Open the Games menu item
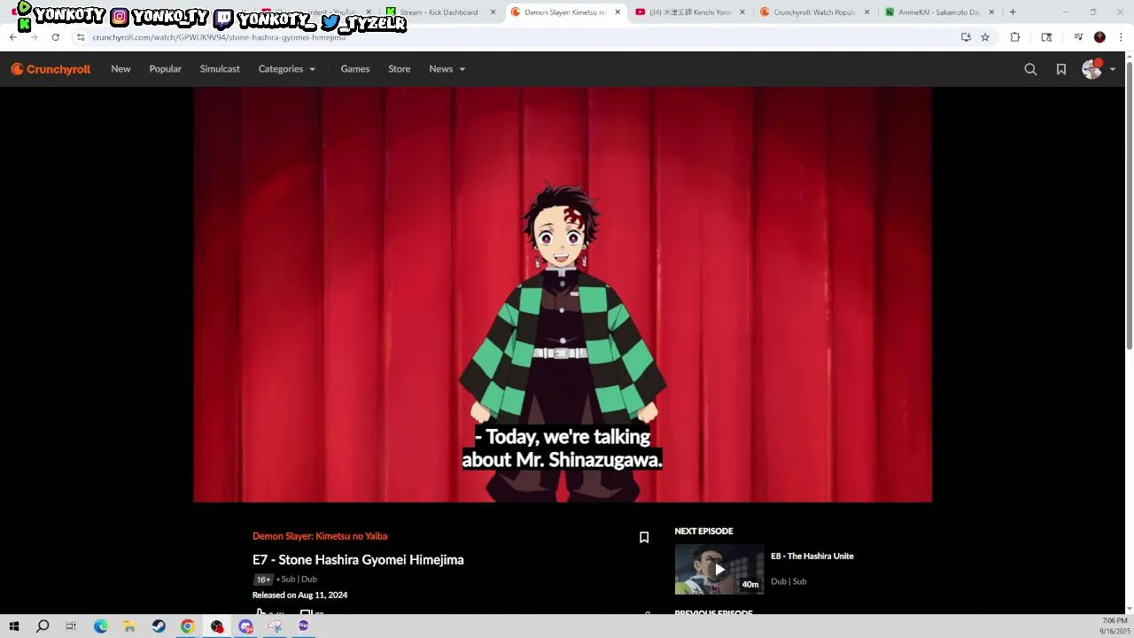Image resolution: width=1134 pixels, height=638 pixels. (x=355, y=69)
